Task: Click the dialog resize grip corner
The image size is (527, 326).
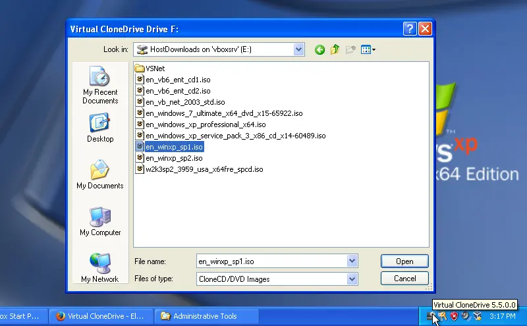Action: 430,287
